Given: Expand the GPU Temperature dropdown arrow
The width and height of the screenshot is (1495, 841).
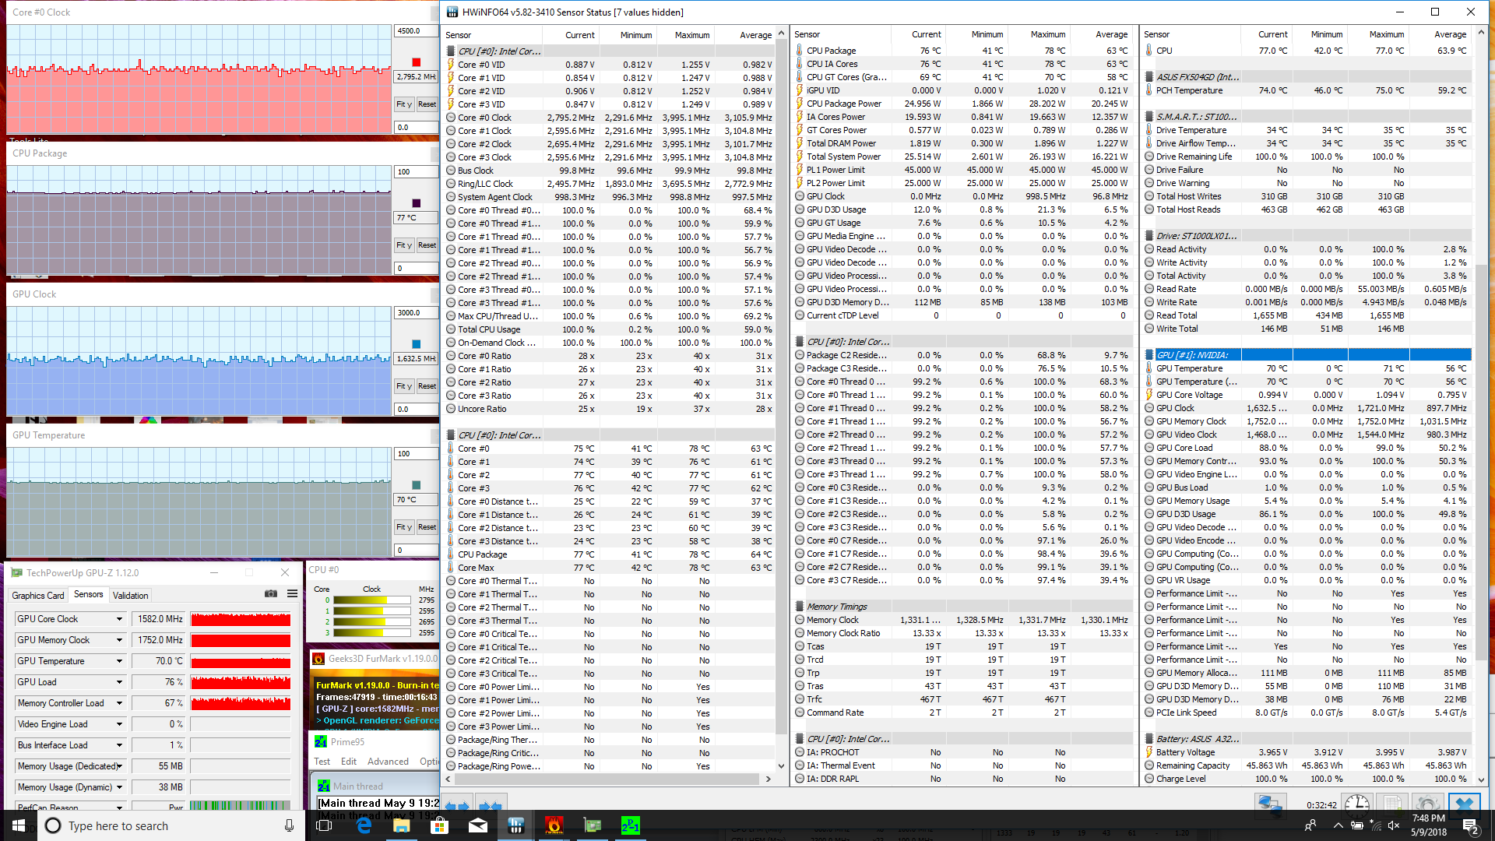Looking at the screenshot, I should pyautogui.click(x=119, y=661).
